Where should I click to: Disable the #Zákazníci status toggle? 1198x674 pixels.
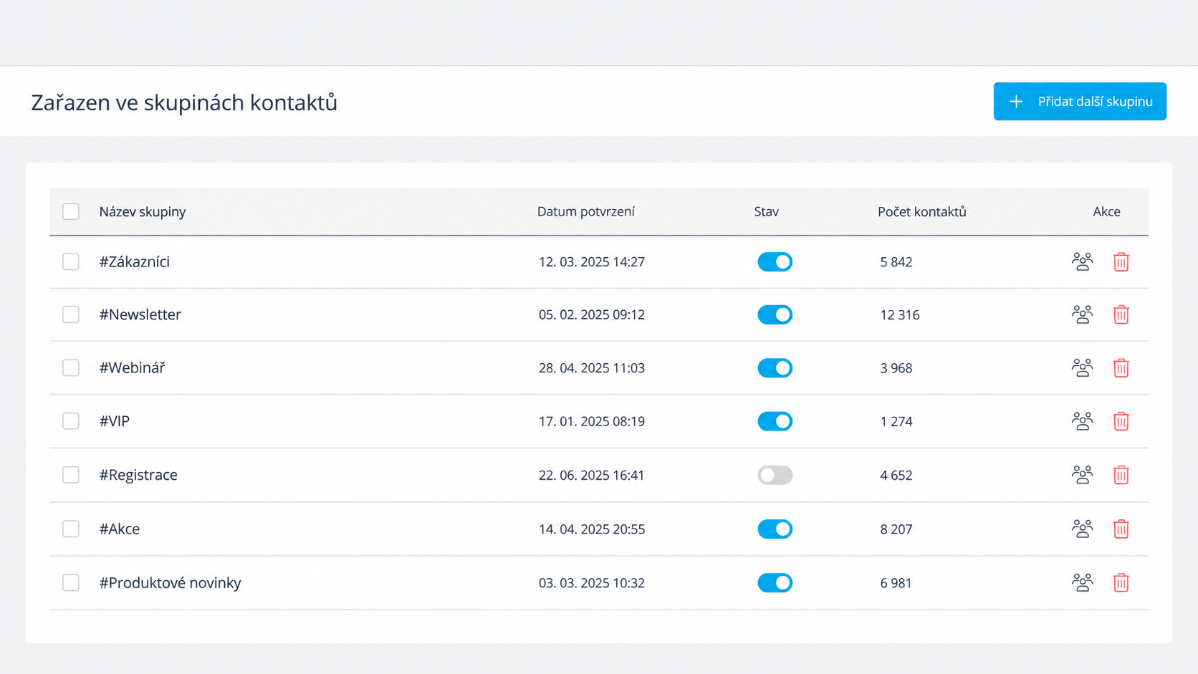coord(775,261)
